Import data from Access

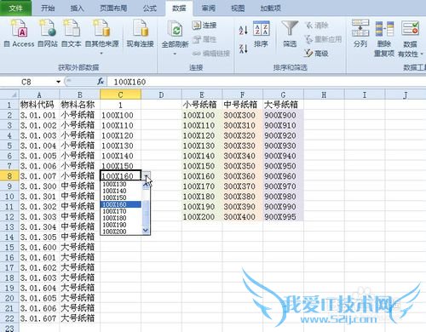(20, 33)
